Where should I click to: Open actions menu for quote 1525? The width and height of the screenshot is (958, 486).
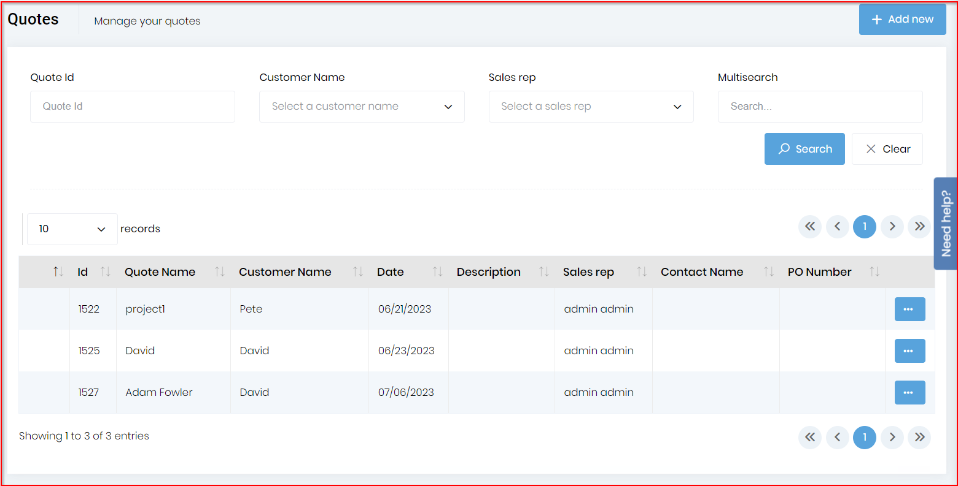(909, 351)
